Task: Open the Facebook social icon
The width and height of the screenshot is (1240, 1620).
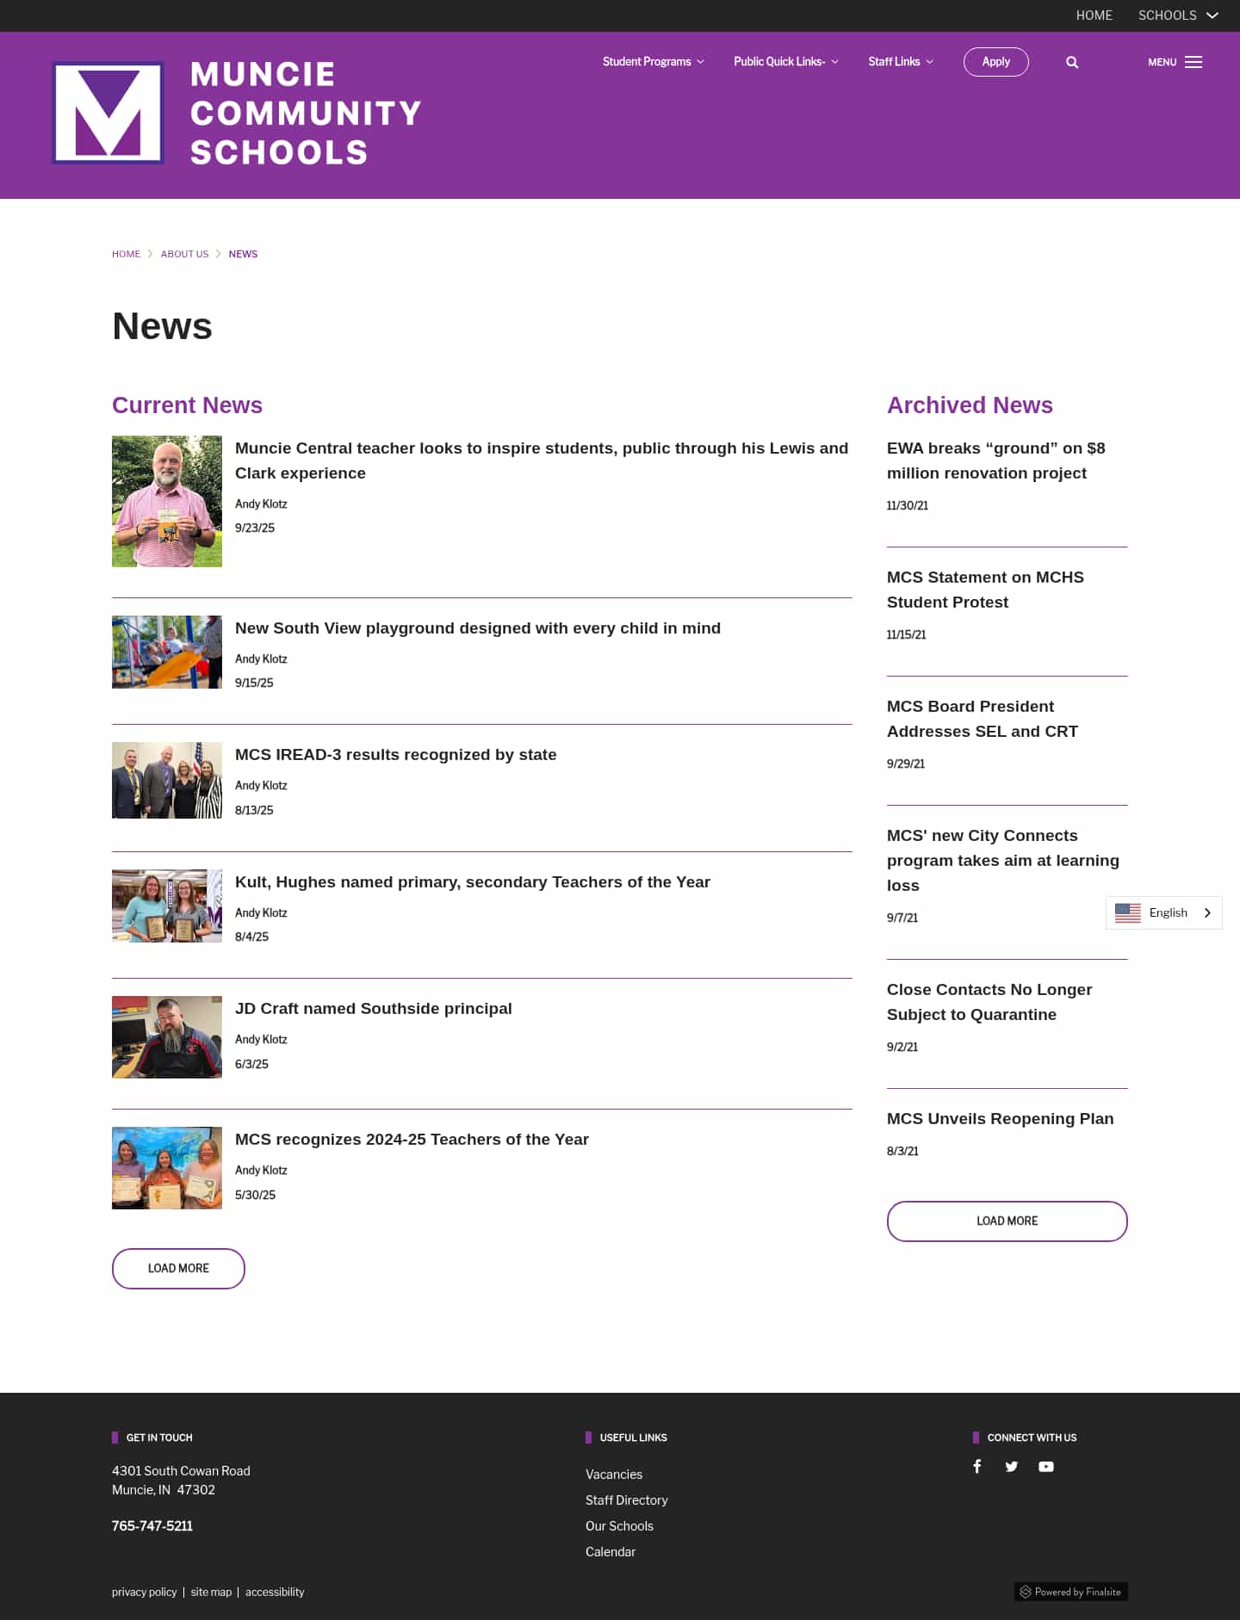Action: pyautogui.click(x=977, y=1466)
